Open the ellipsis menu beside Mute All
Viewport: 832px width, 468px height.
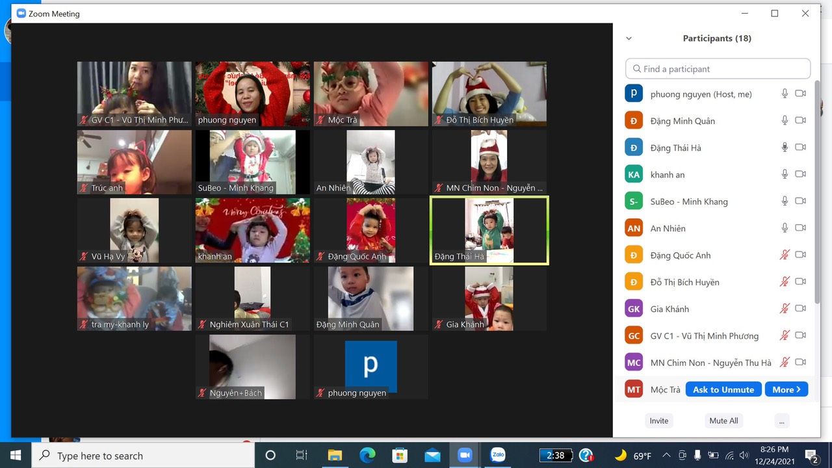point(781,421)
